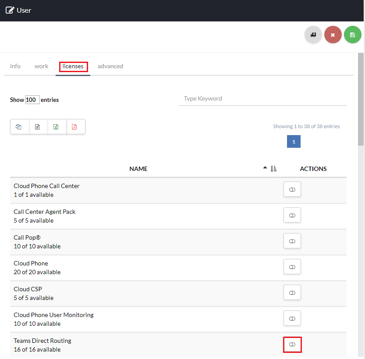
Task: Click the Type Keyword search field
Action: (262, 99)
